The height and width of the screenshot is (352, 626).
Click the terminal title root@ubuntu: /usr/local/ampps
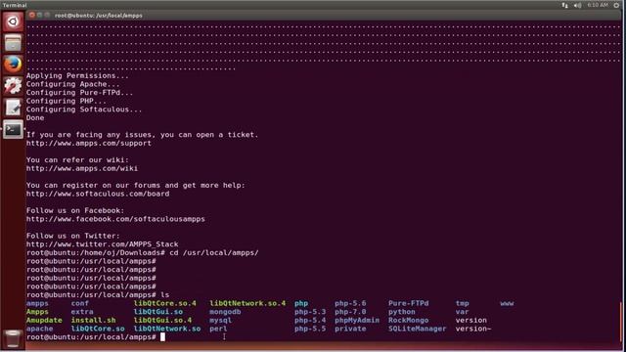click(99, 16)
